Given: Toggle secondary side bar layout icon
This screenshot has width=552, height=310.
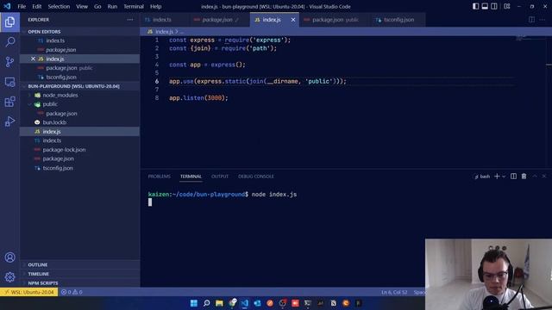Looking at the screenshot, I should pos(494,6).
